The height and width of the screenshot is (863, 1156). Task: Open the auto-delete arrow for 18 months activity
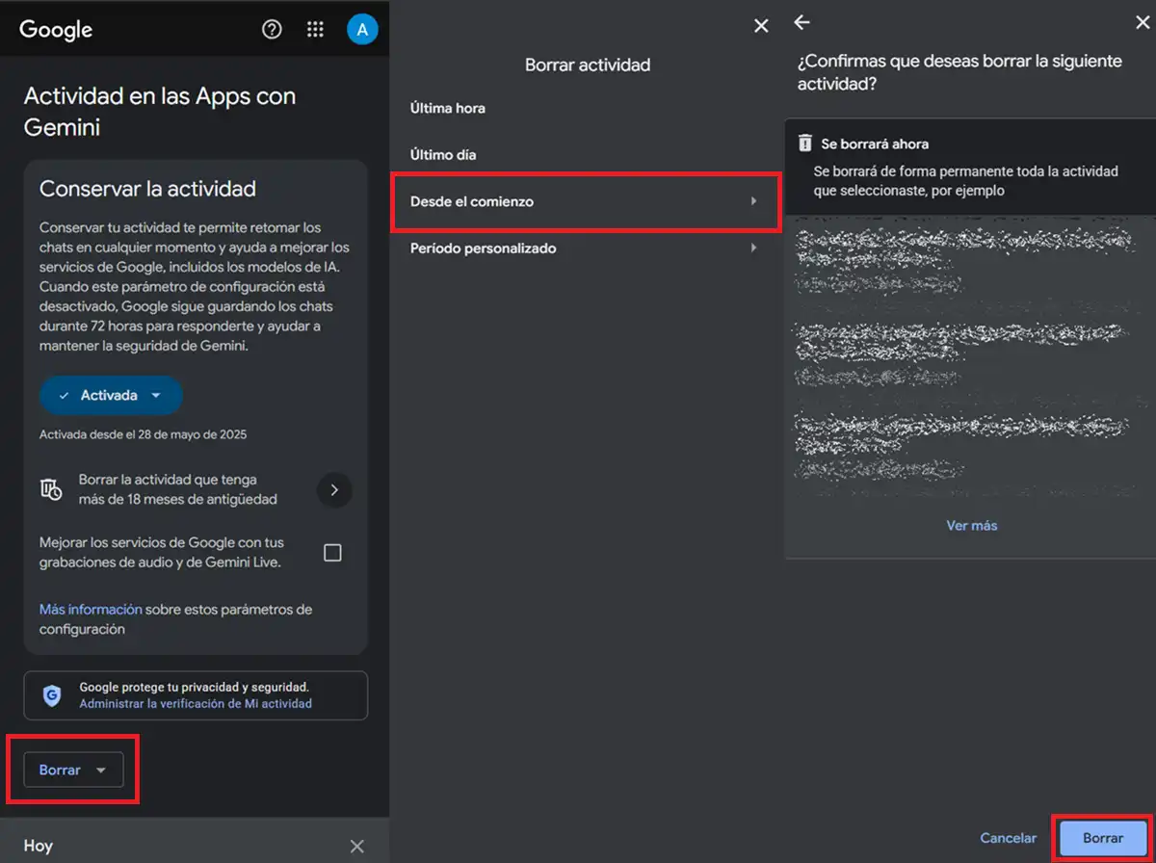[334, 490]
